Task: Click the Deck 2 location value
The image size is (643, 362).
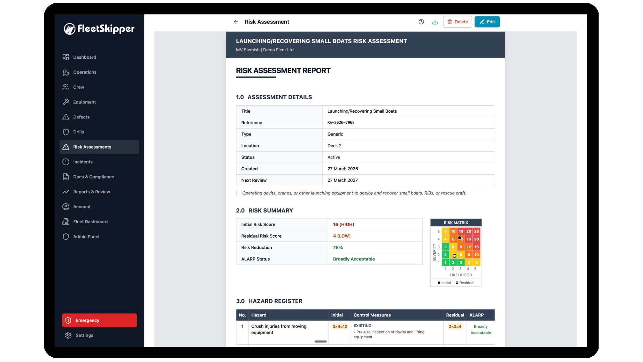Action: click(334, 146)
